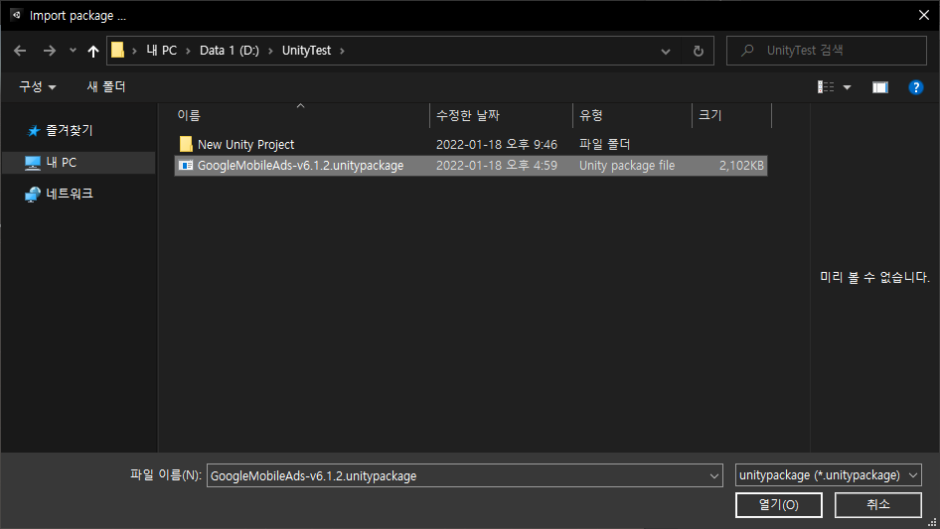Open the recent locations chevron
This screenshot has height=529, width=940.
click(73, 51)
